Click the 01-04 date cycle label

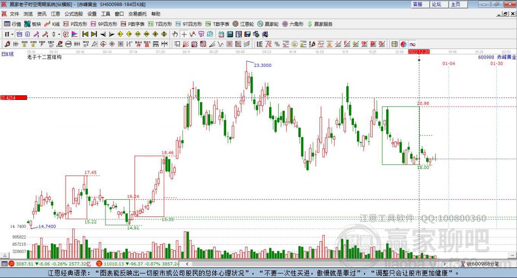tap(448, 63)
